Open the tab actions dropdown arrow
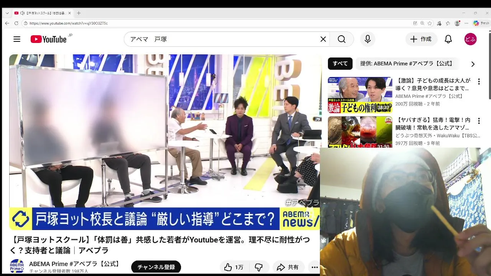 [7, 13]
